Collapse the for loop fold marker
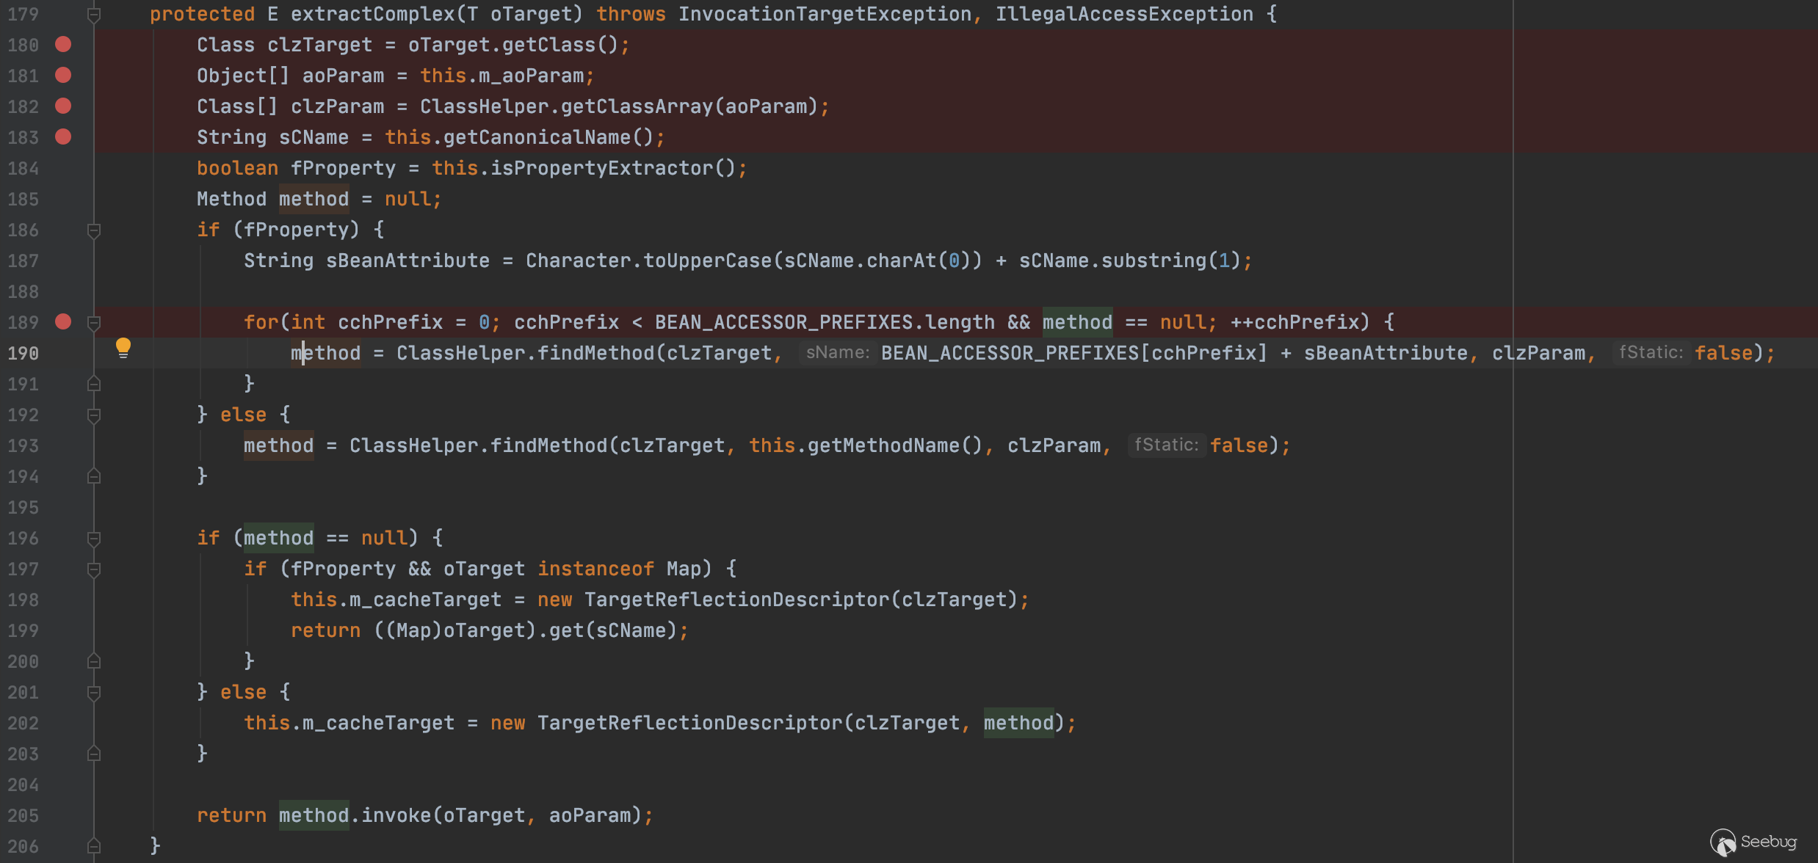The width and height of the screenshot is (1818, 863). (x=94, y=322)
